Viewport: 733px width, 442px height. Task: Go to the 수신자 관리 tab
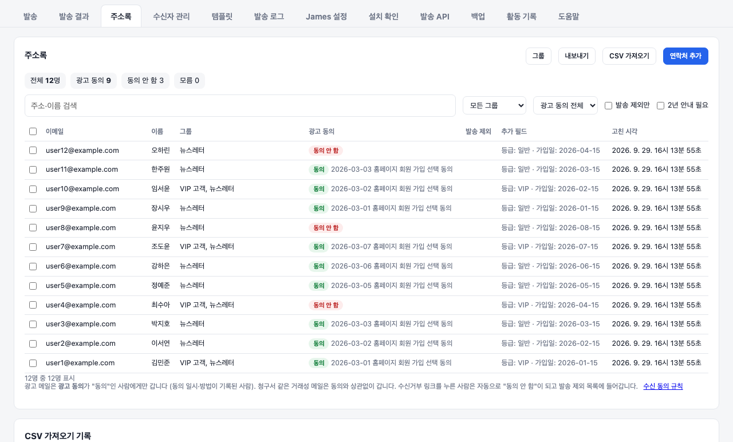171,17
